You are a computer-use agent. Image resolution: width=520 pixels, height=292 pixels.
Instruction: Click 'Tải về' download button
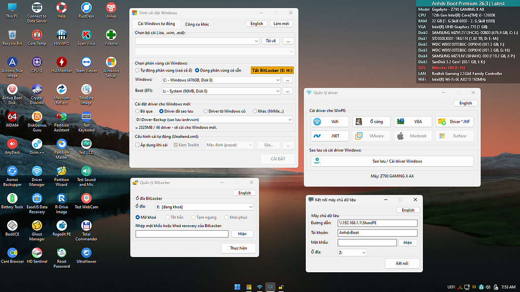coord(271,41)
